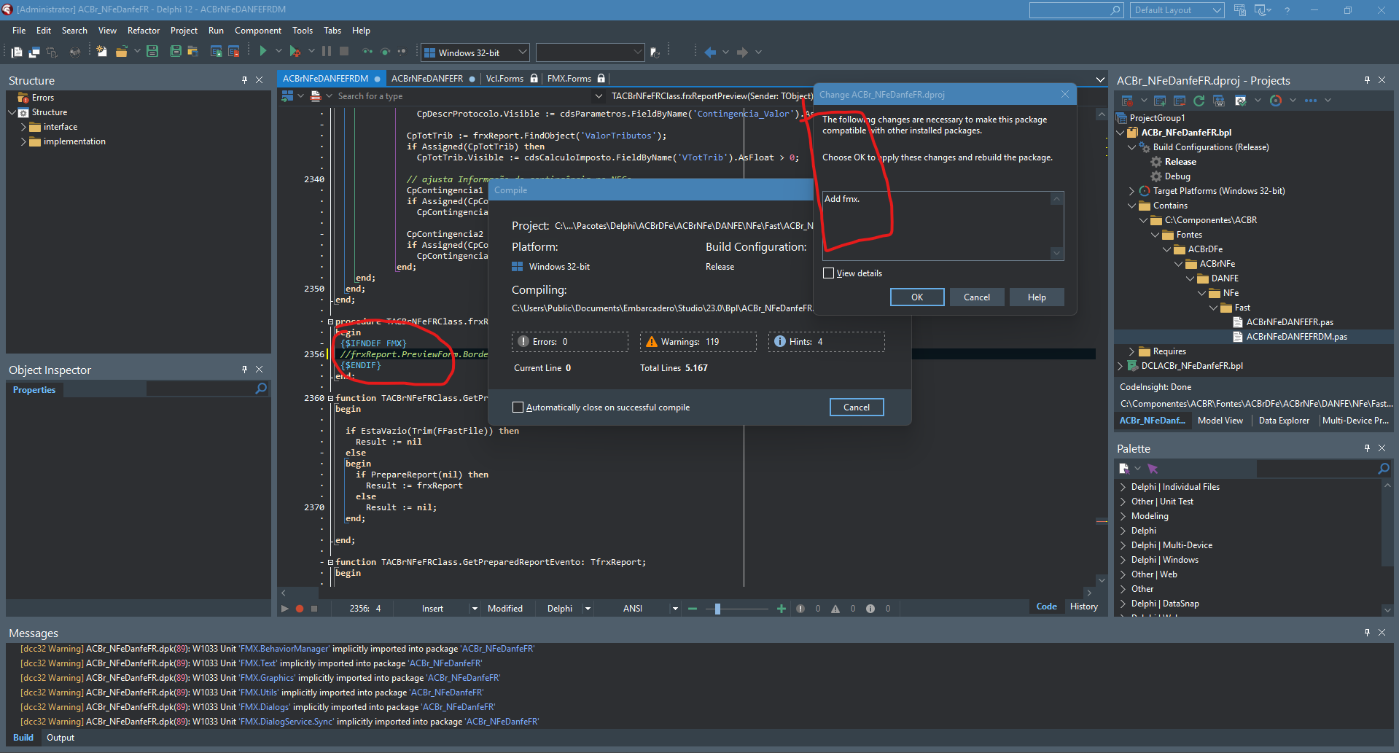Run the project with green play icon
Screen dimensions: 1399x753
point(263,51)
